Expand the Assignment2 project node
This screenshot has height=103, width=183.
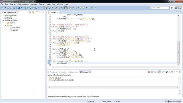click(3, 15)
